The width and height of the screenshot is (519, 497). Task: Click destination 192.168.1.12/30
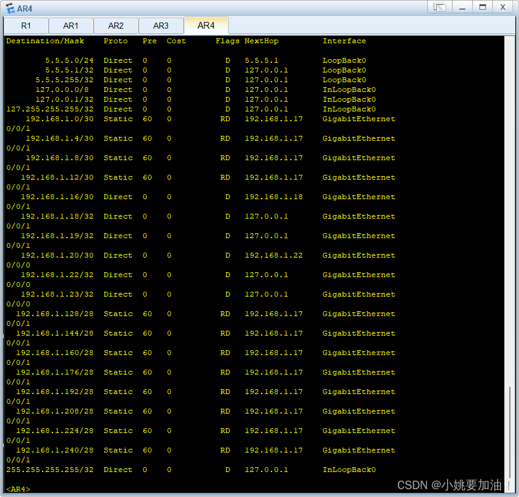click(57, 178)
